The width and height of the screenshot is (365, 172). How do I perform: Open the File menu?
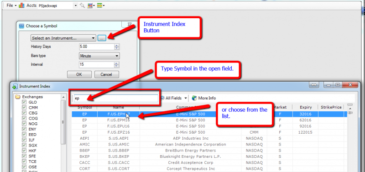pyautogui.click(x=11, y=5)
